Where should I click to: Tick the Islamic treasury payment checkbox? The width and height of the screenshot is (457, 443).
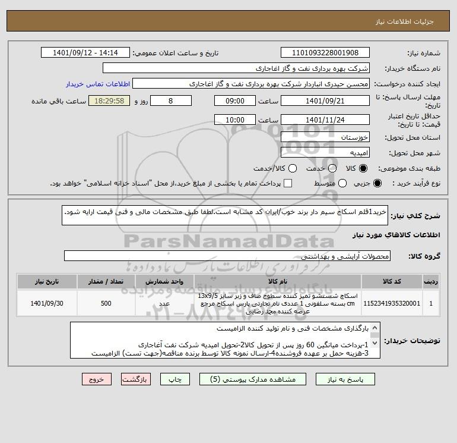click(x=288, y=183)
